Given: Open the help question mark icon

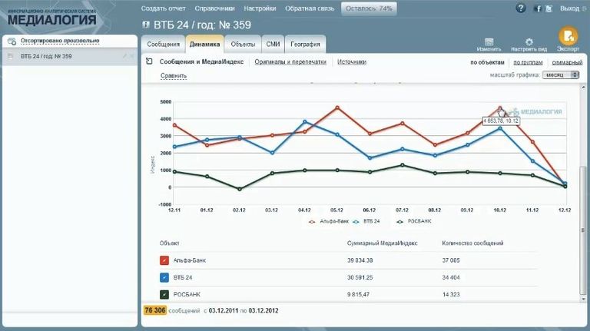Looking at the screenshot, I should [x=521, y=8].
